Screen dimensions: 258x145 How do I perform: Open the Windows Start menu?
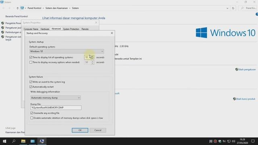tap(4, 141)
